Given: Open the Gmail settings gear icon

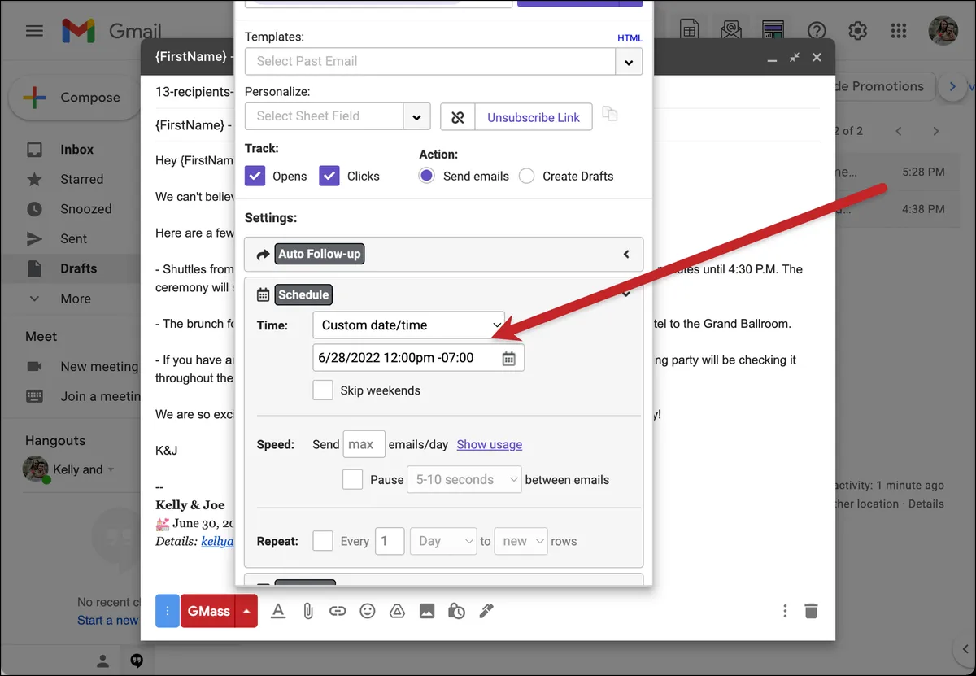Looking at the screenshot, I should point(857,31).
